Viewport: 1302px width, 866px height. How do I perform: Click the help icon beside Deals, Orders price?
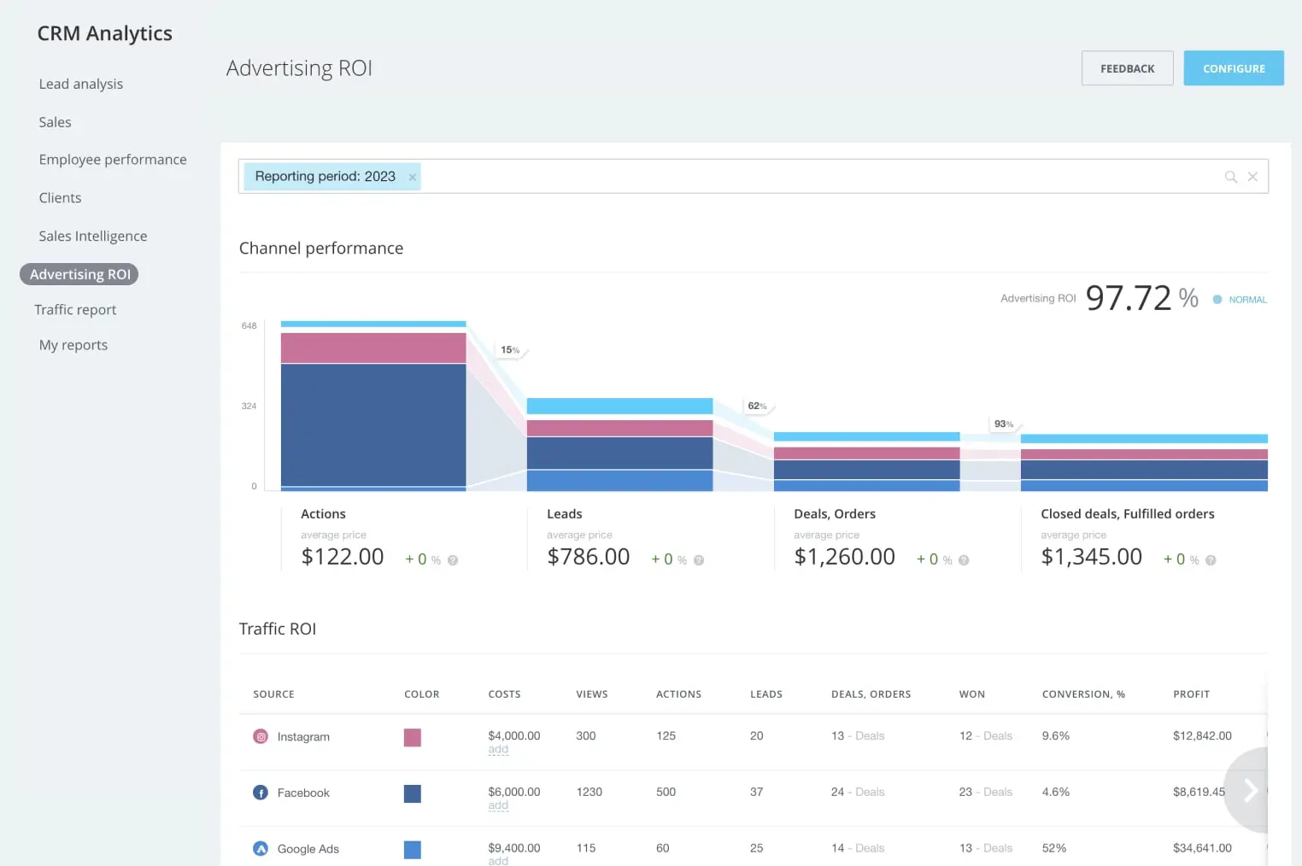click(x=964, y=560)
